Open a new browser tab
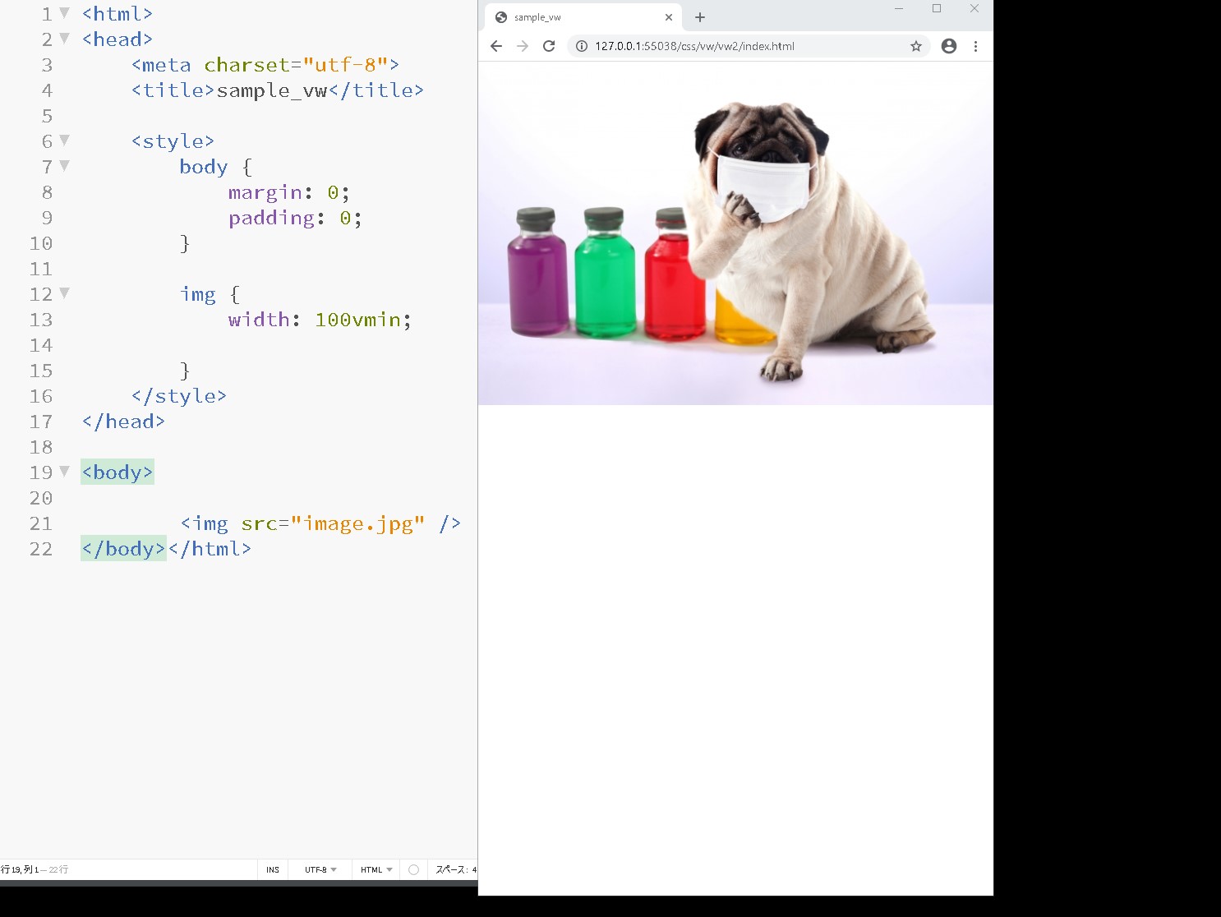1221x917 pixels. tap(700, 17)
